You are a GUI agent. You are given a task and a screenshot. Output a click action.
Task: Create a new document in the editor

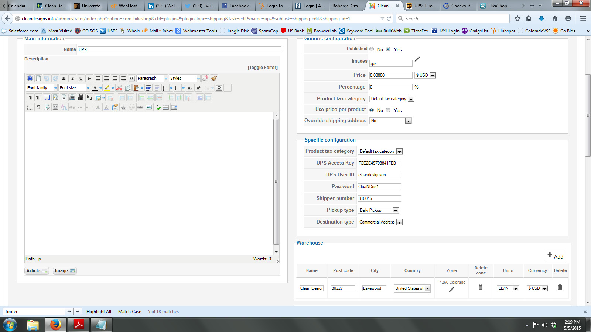click(38, 78)
